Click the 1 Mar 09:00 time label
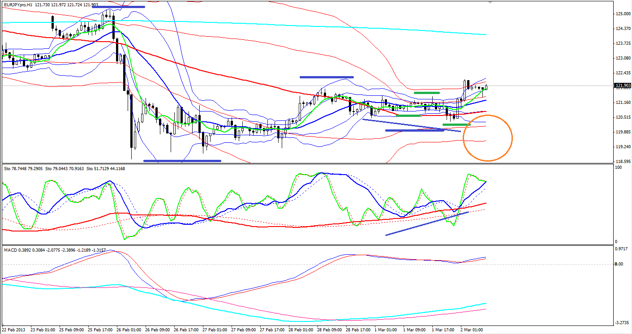This screenshot has height=334, width=632. coord(415,330)
